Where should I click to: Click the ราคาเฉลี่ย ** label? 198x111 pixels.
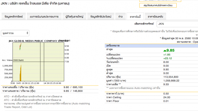[114, 84]
